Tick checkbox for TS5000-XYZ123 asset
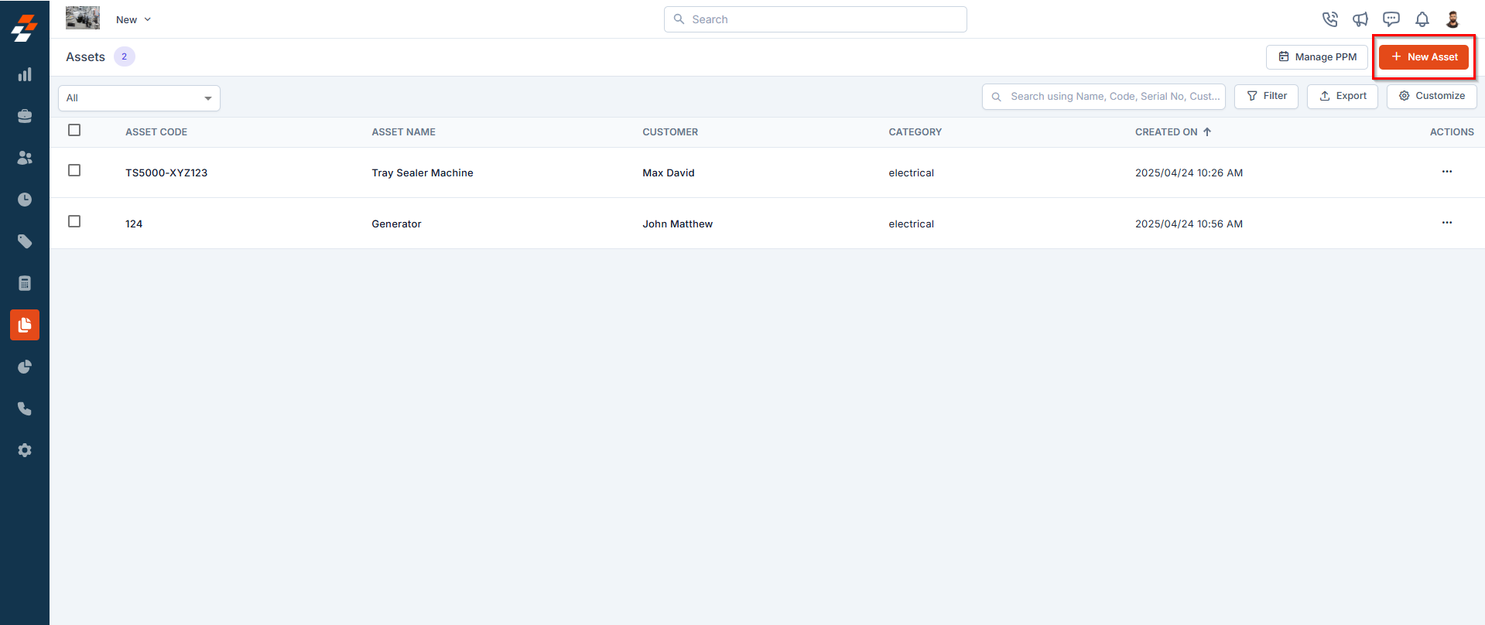 tap(74, 170)
